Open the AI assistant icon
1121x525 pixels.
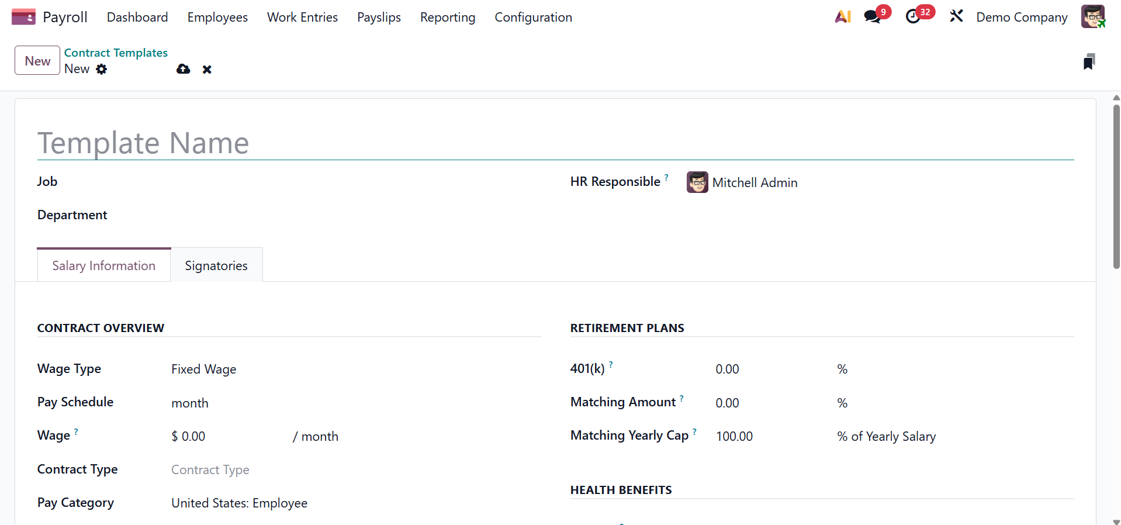842,17
